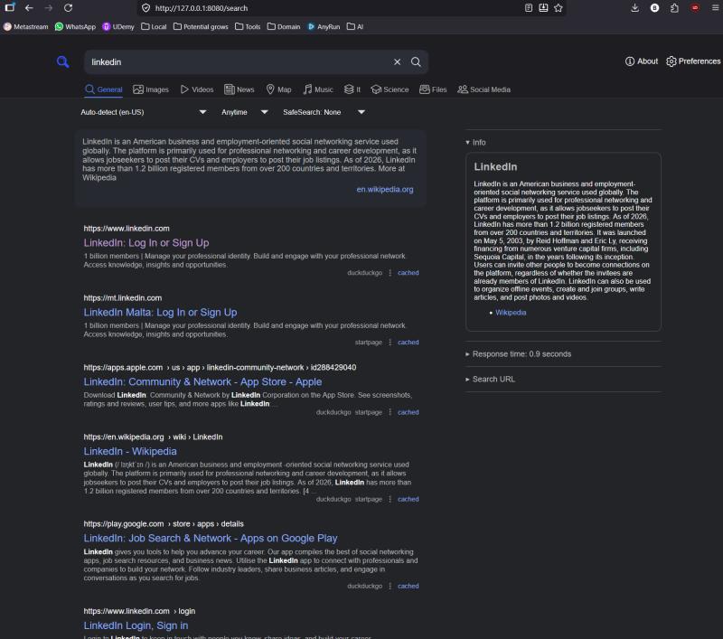The height and width of the screenshot is (639, 723).
Task: Click the https://mt.linkedin.com result URL
Action: click(x=123, y=298)
